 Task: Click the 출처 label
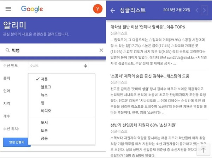pos(7,78)
